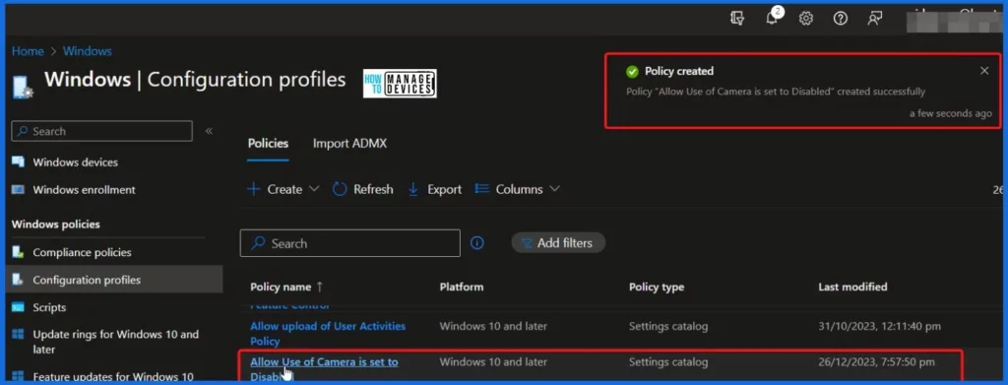Screen dimensions: 1008x385
Task: Open the Columns dropdown
Action: click(x=518, y=189)
